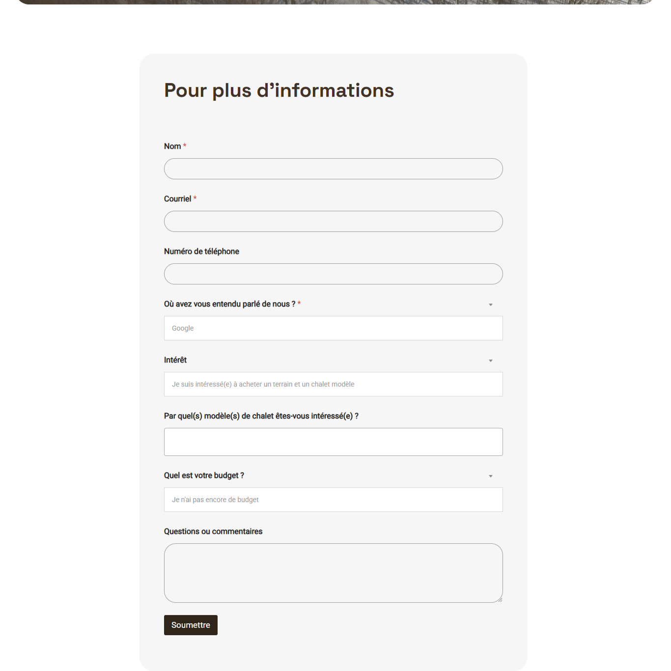Open the budget dropdown showing 'Je n'ai pas encore'

coord(333,500)
